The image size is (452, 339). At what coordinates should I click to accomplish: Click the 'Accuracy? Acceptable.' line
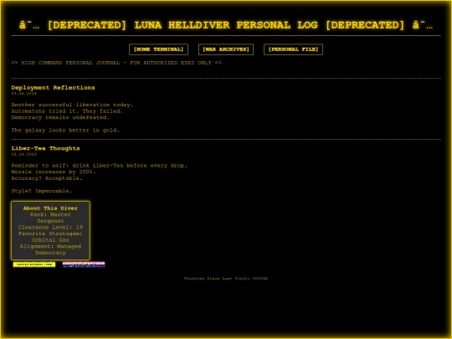pyautogui.click(x=47, y=178)
